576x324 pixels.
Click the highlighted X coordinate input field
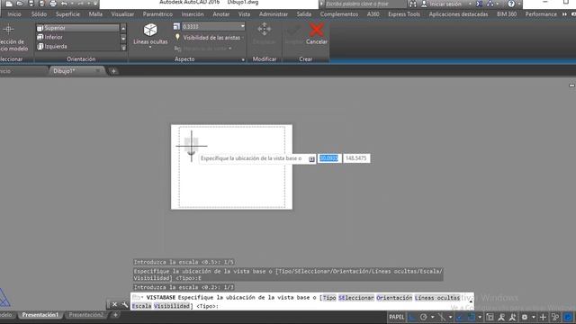pyautogui.click(x=329, y=158)
